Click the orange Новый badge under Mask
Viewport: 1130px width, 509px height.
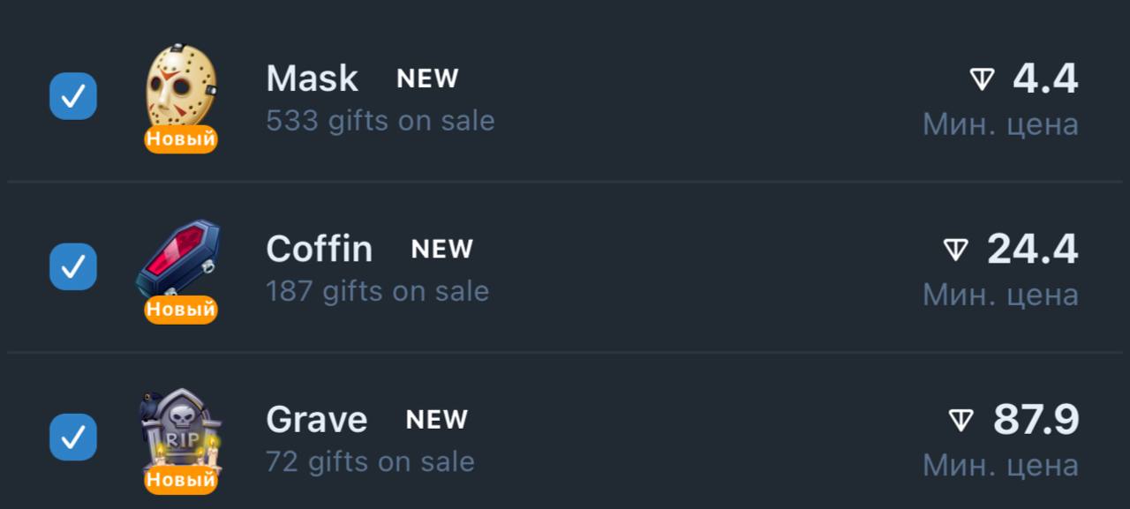click(181, 139)
